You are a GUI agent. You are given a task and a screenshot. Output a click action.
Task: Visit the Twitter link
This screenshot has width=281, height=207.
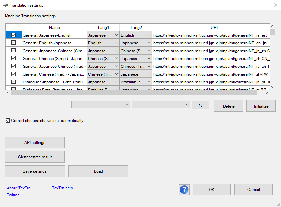12,195
